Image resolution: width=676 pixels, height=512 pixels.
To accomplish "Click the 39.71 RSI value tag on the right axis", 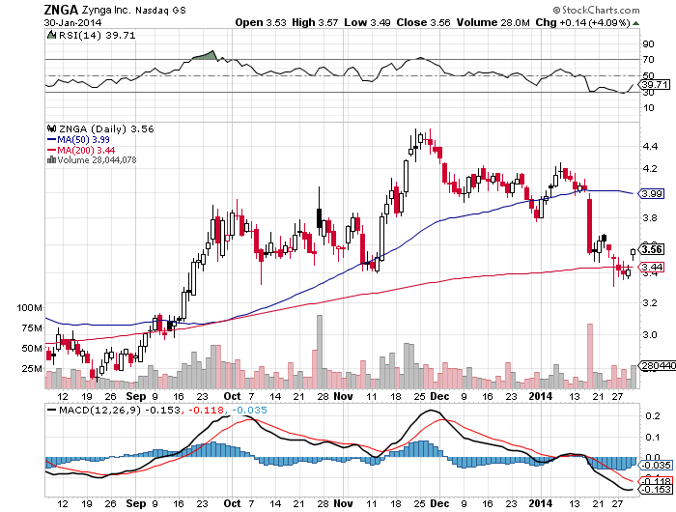I will [x=656, y=85].
